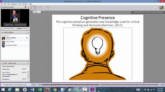Select participant James, Andrew
This screenshot has width=165, height=92.
click(15, 38)
